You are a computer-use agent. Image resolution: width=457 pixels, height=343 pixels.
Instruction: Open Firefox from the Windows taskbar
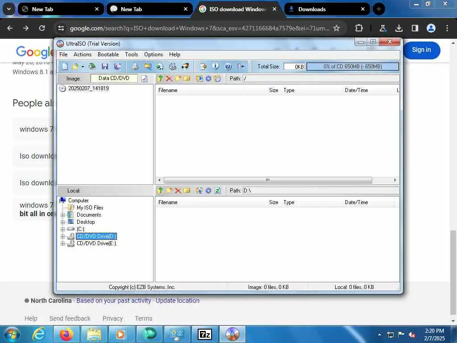[66, 334]
